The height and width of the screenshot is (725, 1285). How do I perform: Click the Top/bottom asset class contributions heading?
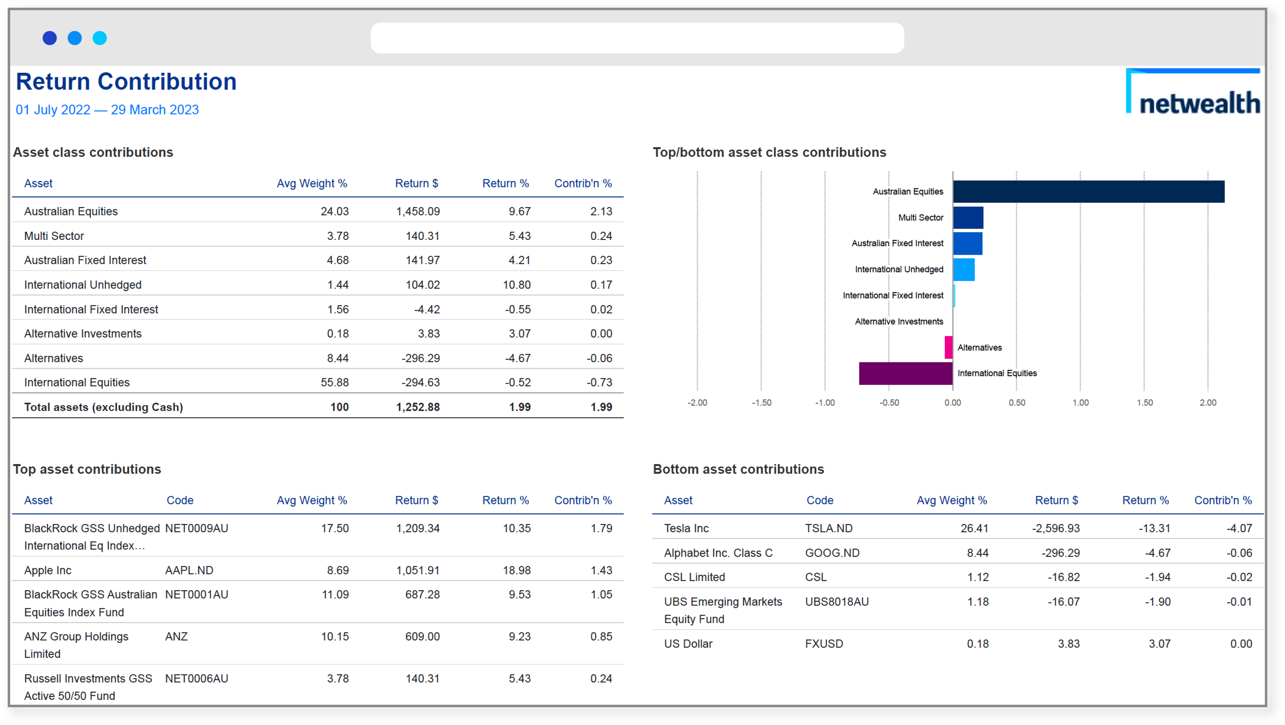[x=769, y=152]
